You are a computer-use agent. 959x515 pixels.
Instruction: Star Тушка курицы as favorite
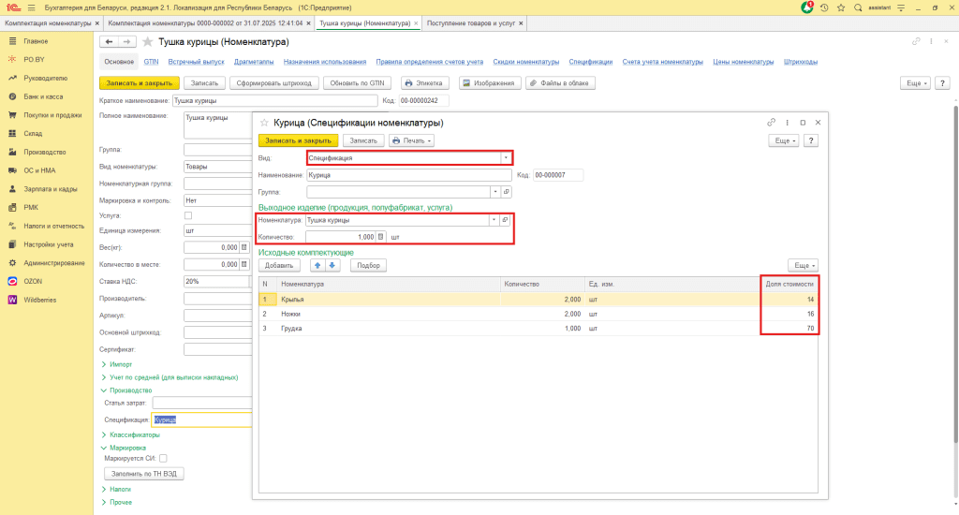coord(147,42)
